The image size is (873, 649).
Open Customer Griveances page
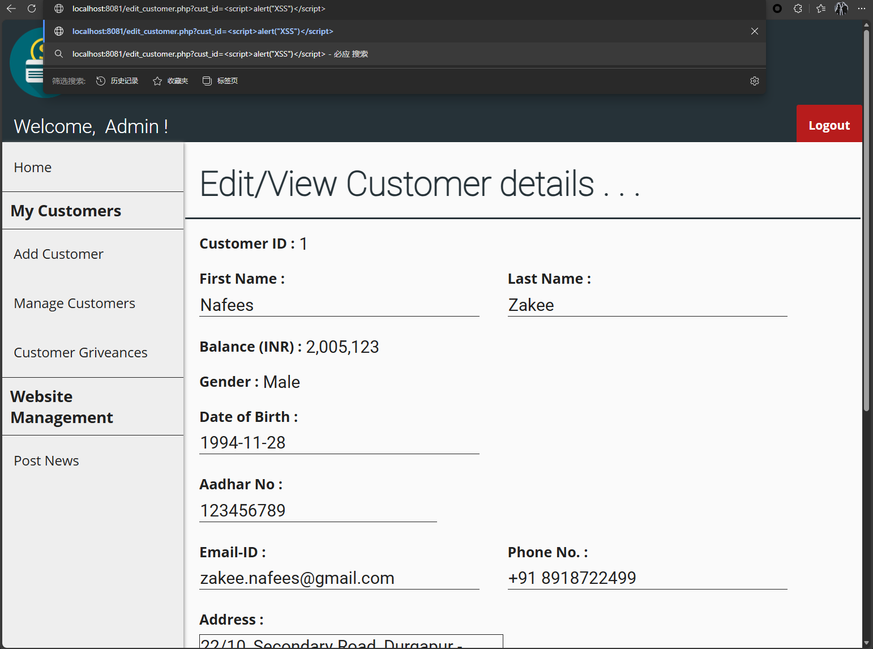[80, 353]
